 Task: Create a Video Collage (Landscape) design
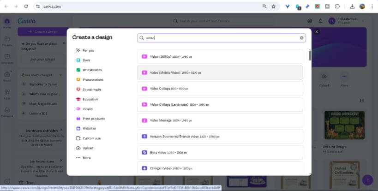[220, 105]
